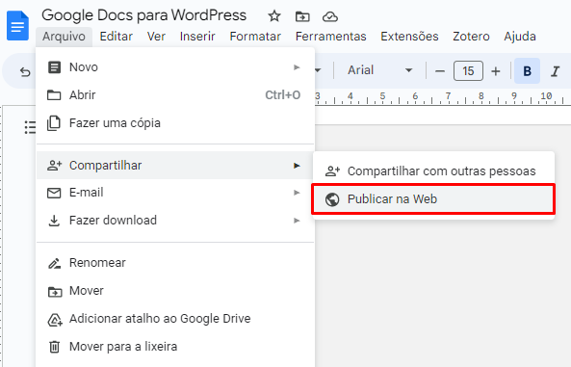Viewport: 571px width, 367px height.
Task: Open the Ver menu
Action: [x=156, y=37]
